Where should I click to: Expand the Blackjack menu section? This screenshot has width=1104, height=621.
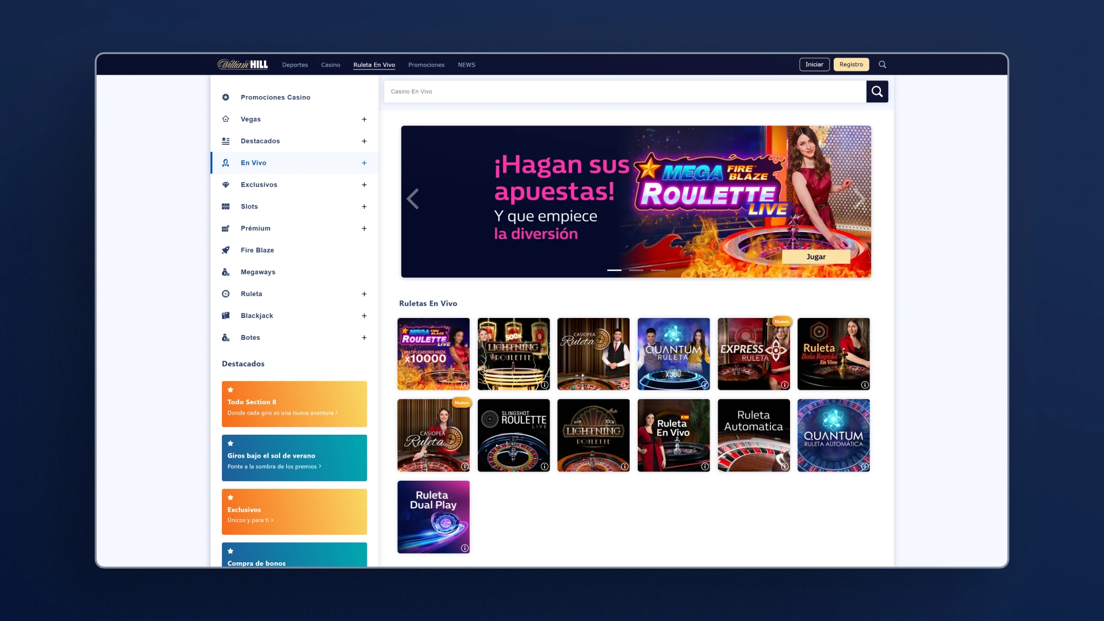pyautogui.click(x=364, y=316)
